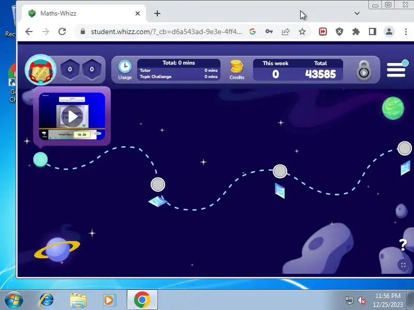
Task: Click the muted volume tray icon
Action: (361, 300)
